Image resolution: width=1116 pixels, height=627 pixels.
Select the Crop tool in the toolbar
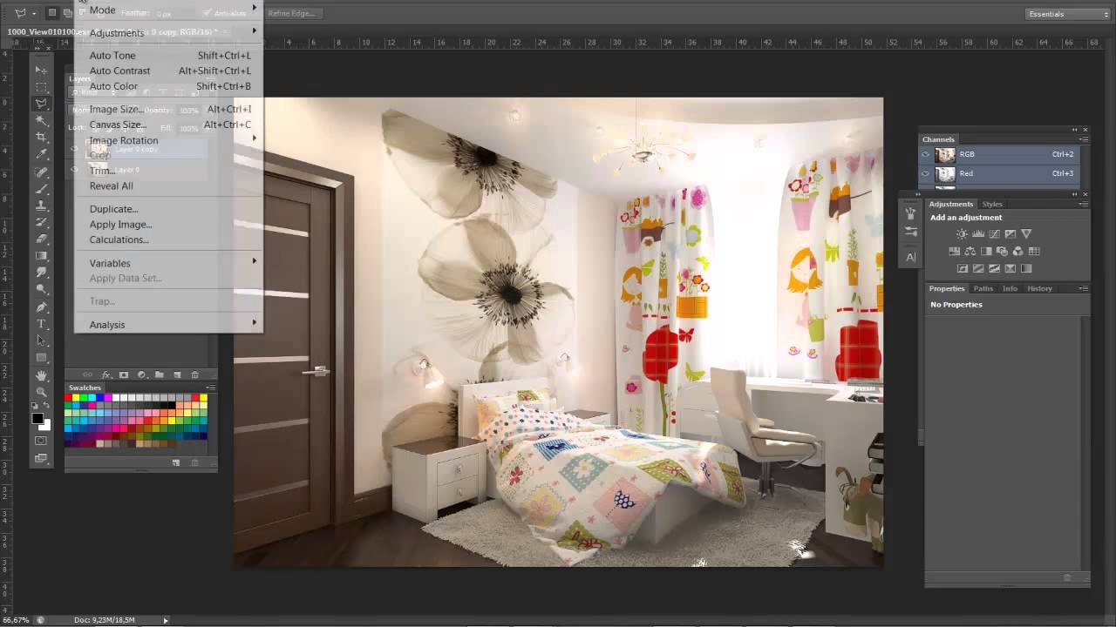41,138
